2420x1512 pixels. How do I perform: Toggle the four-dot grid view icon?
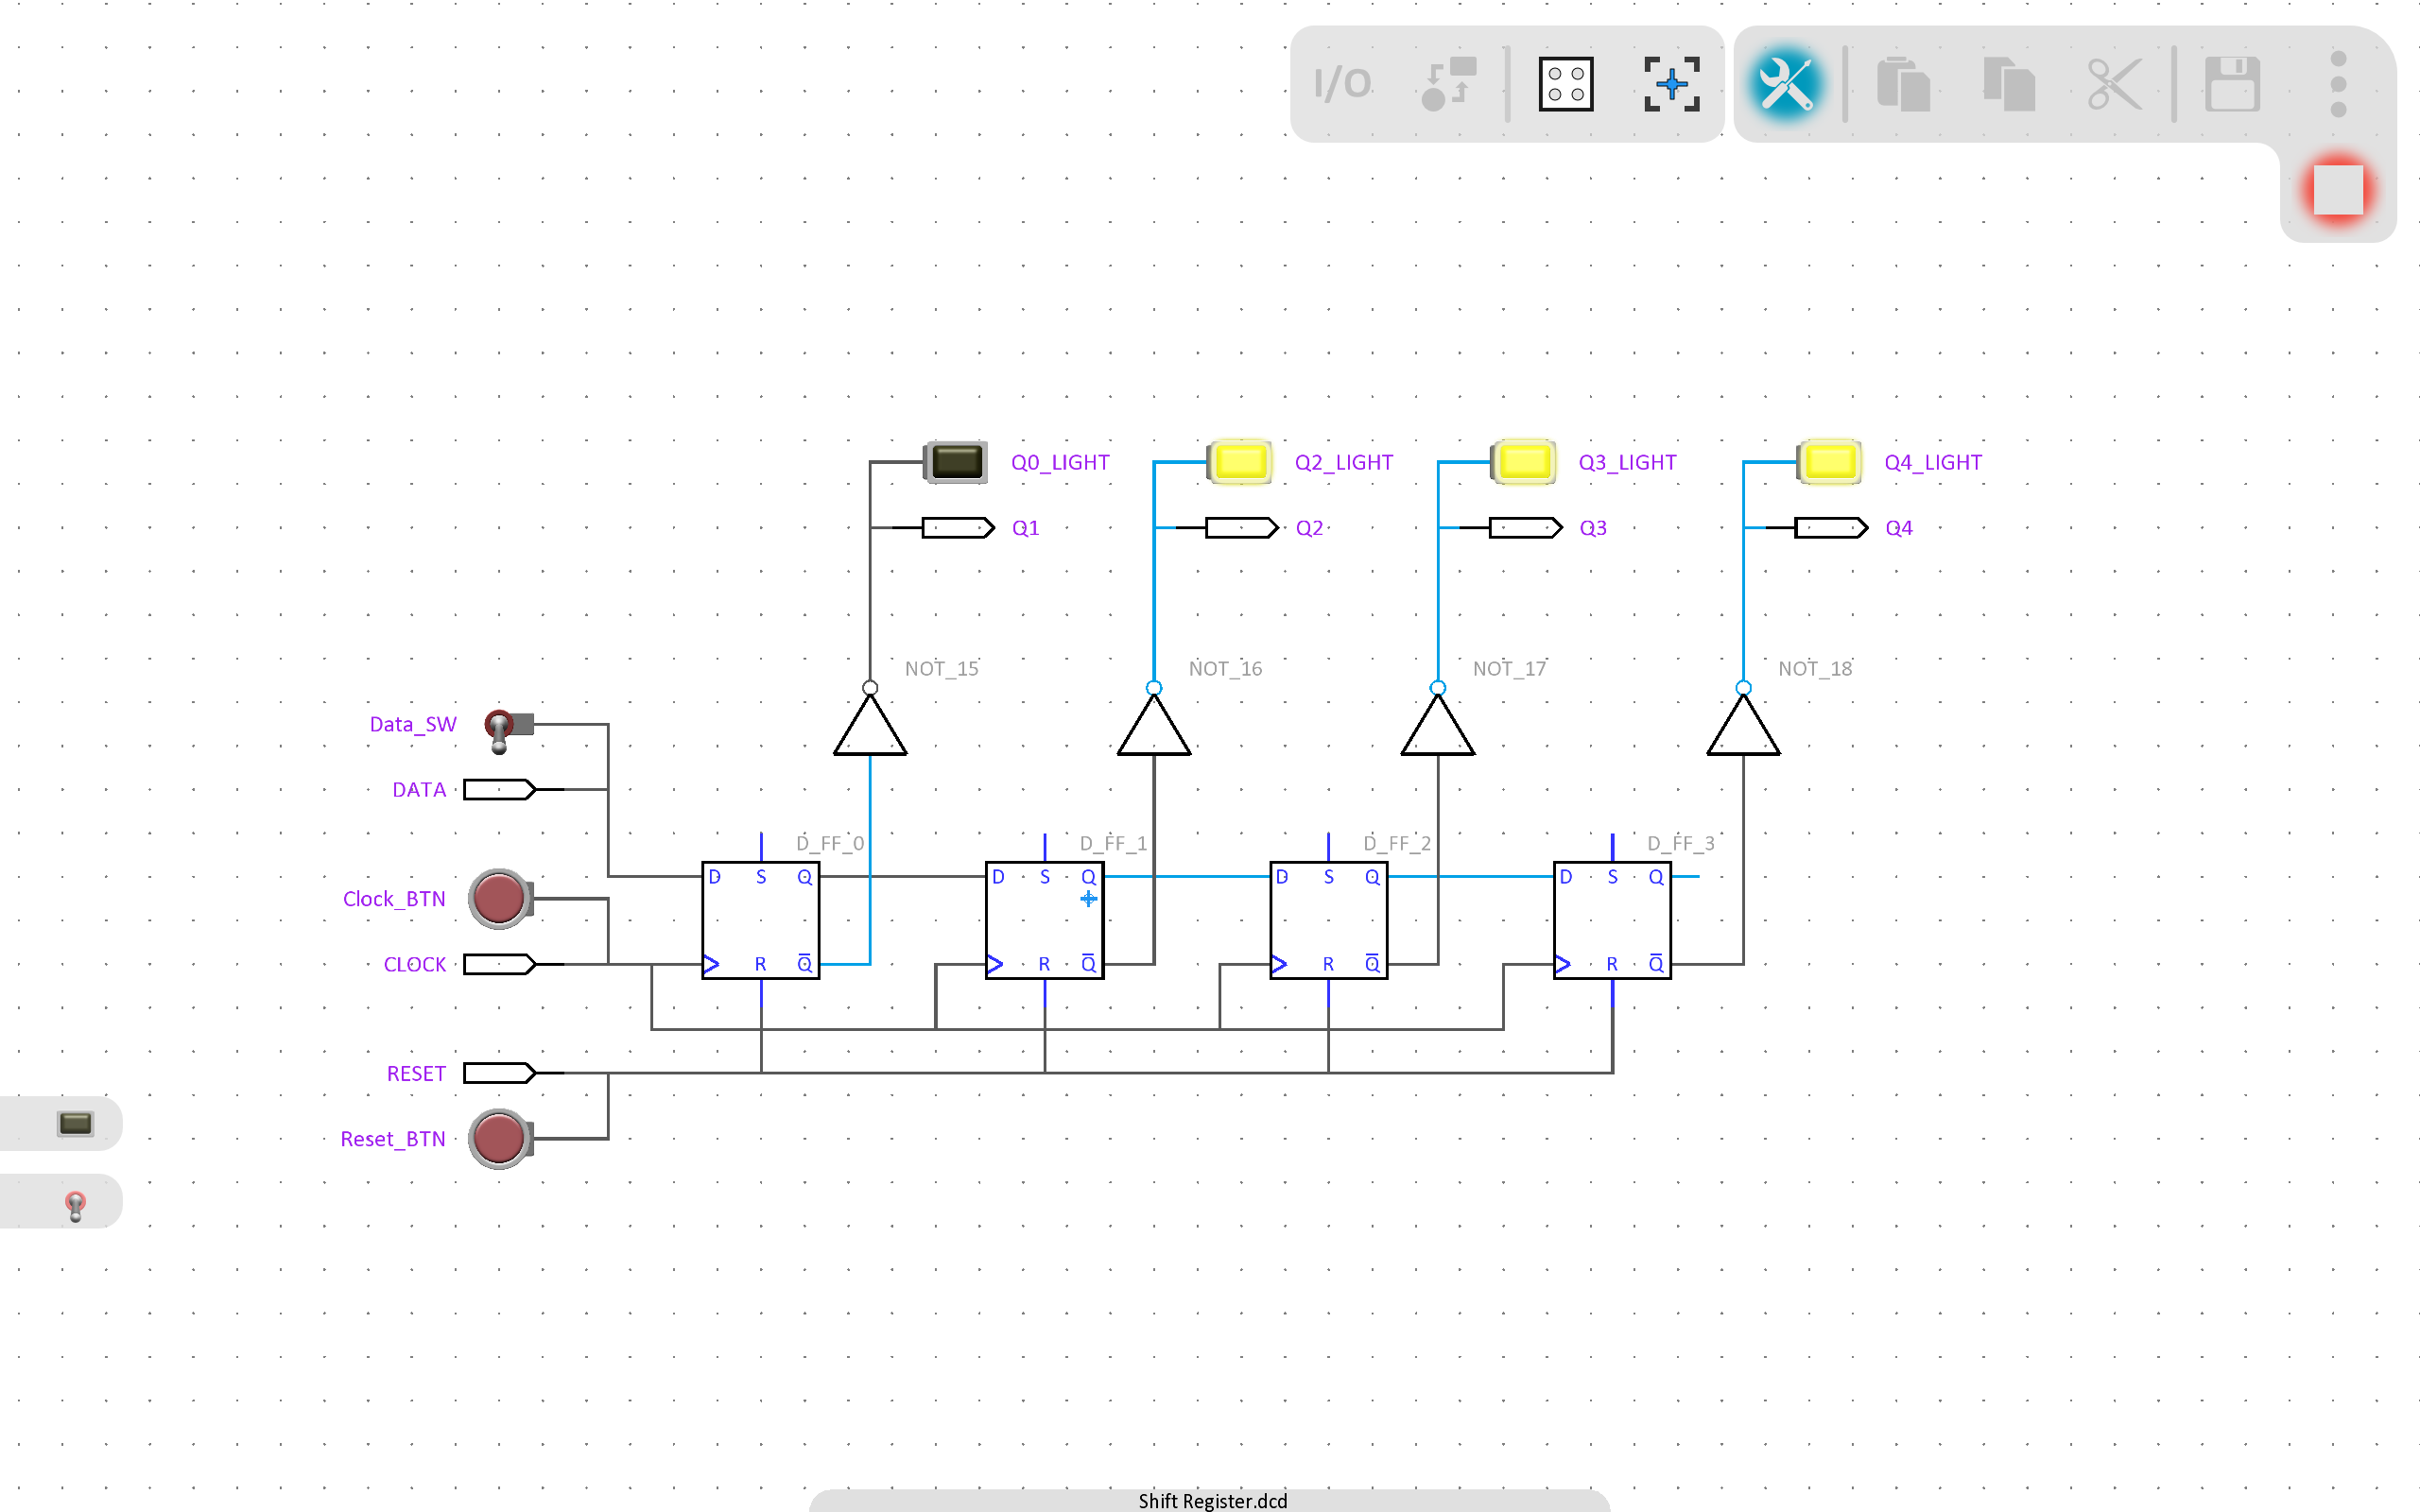click(x=1565, y=84)
